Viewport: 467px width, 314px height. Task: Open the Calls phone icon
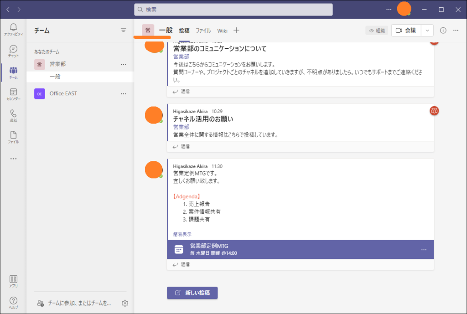point(13,116)
